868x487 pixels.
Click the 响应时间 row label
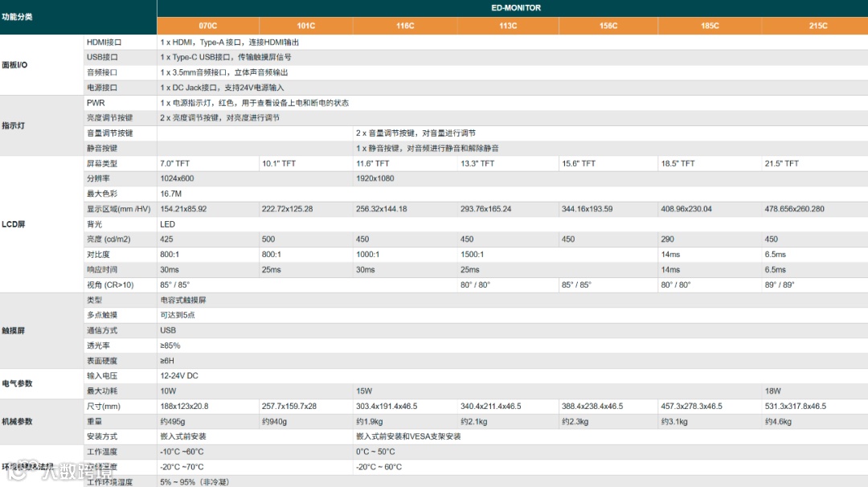[102, 270]
